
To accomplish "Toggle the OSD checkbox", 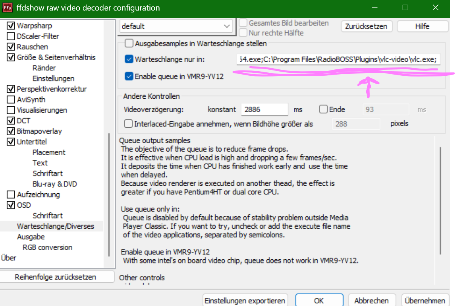I will pos(11,205).
